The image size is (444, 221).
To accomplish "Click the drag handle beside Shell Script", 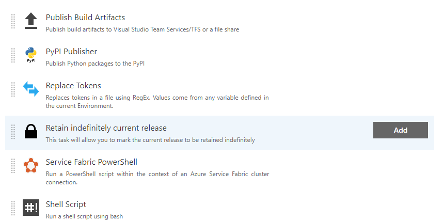I will (x=13, y=208).
